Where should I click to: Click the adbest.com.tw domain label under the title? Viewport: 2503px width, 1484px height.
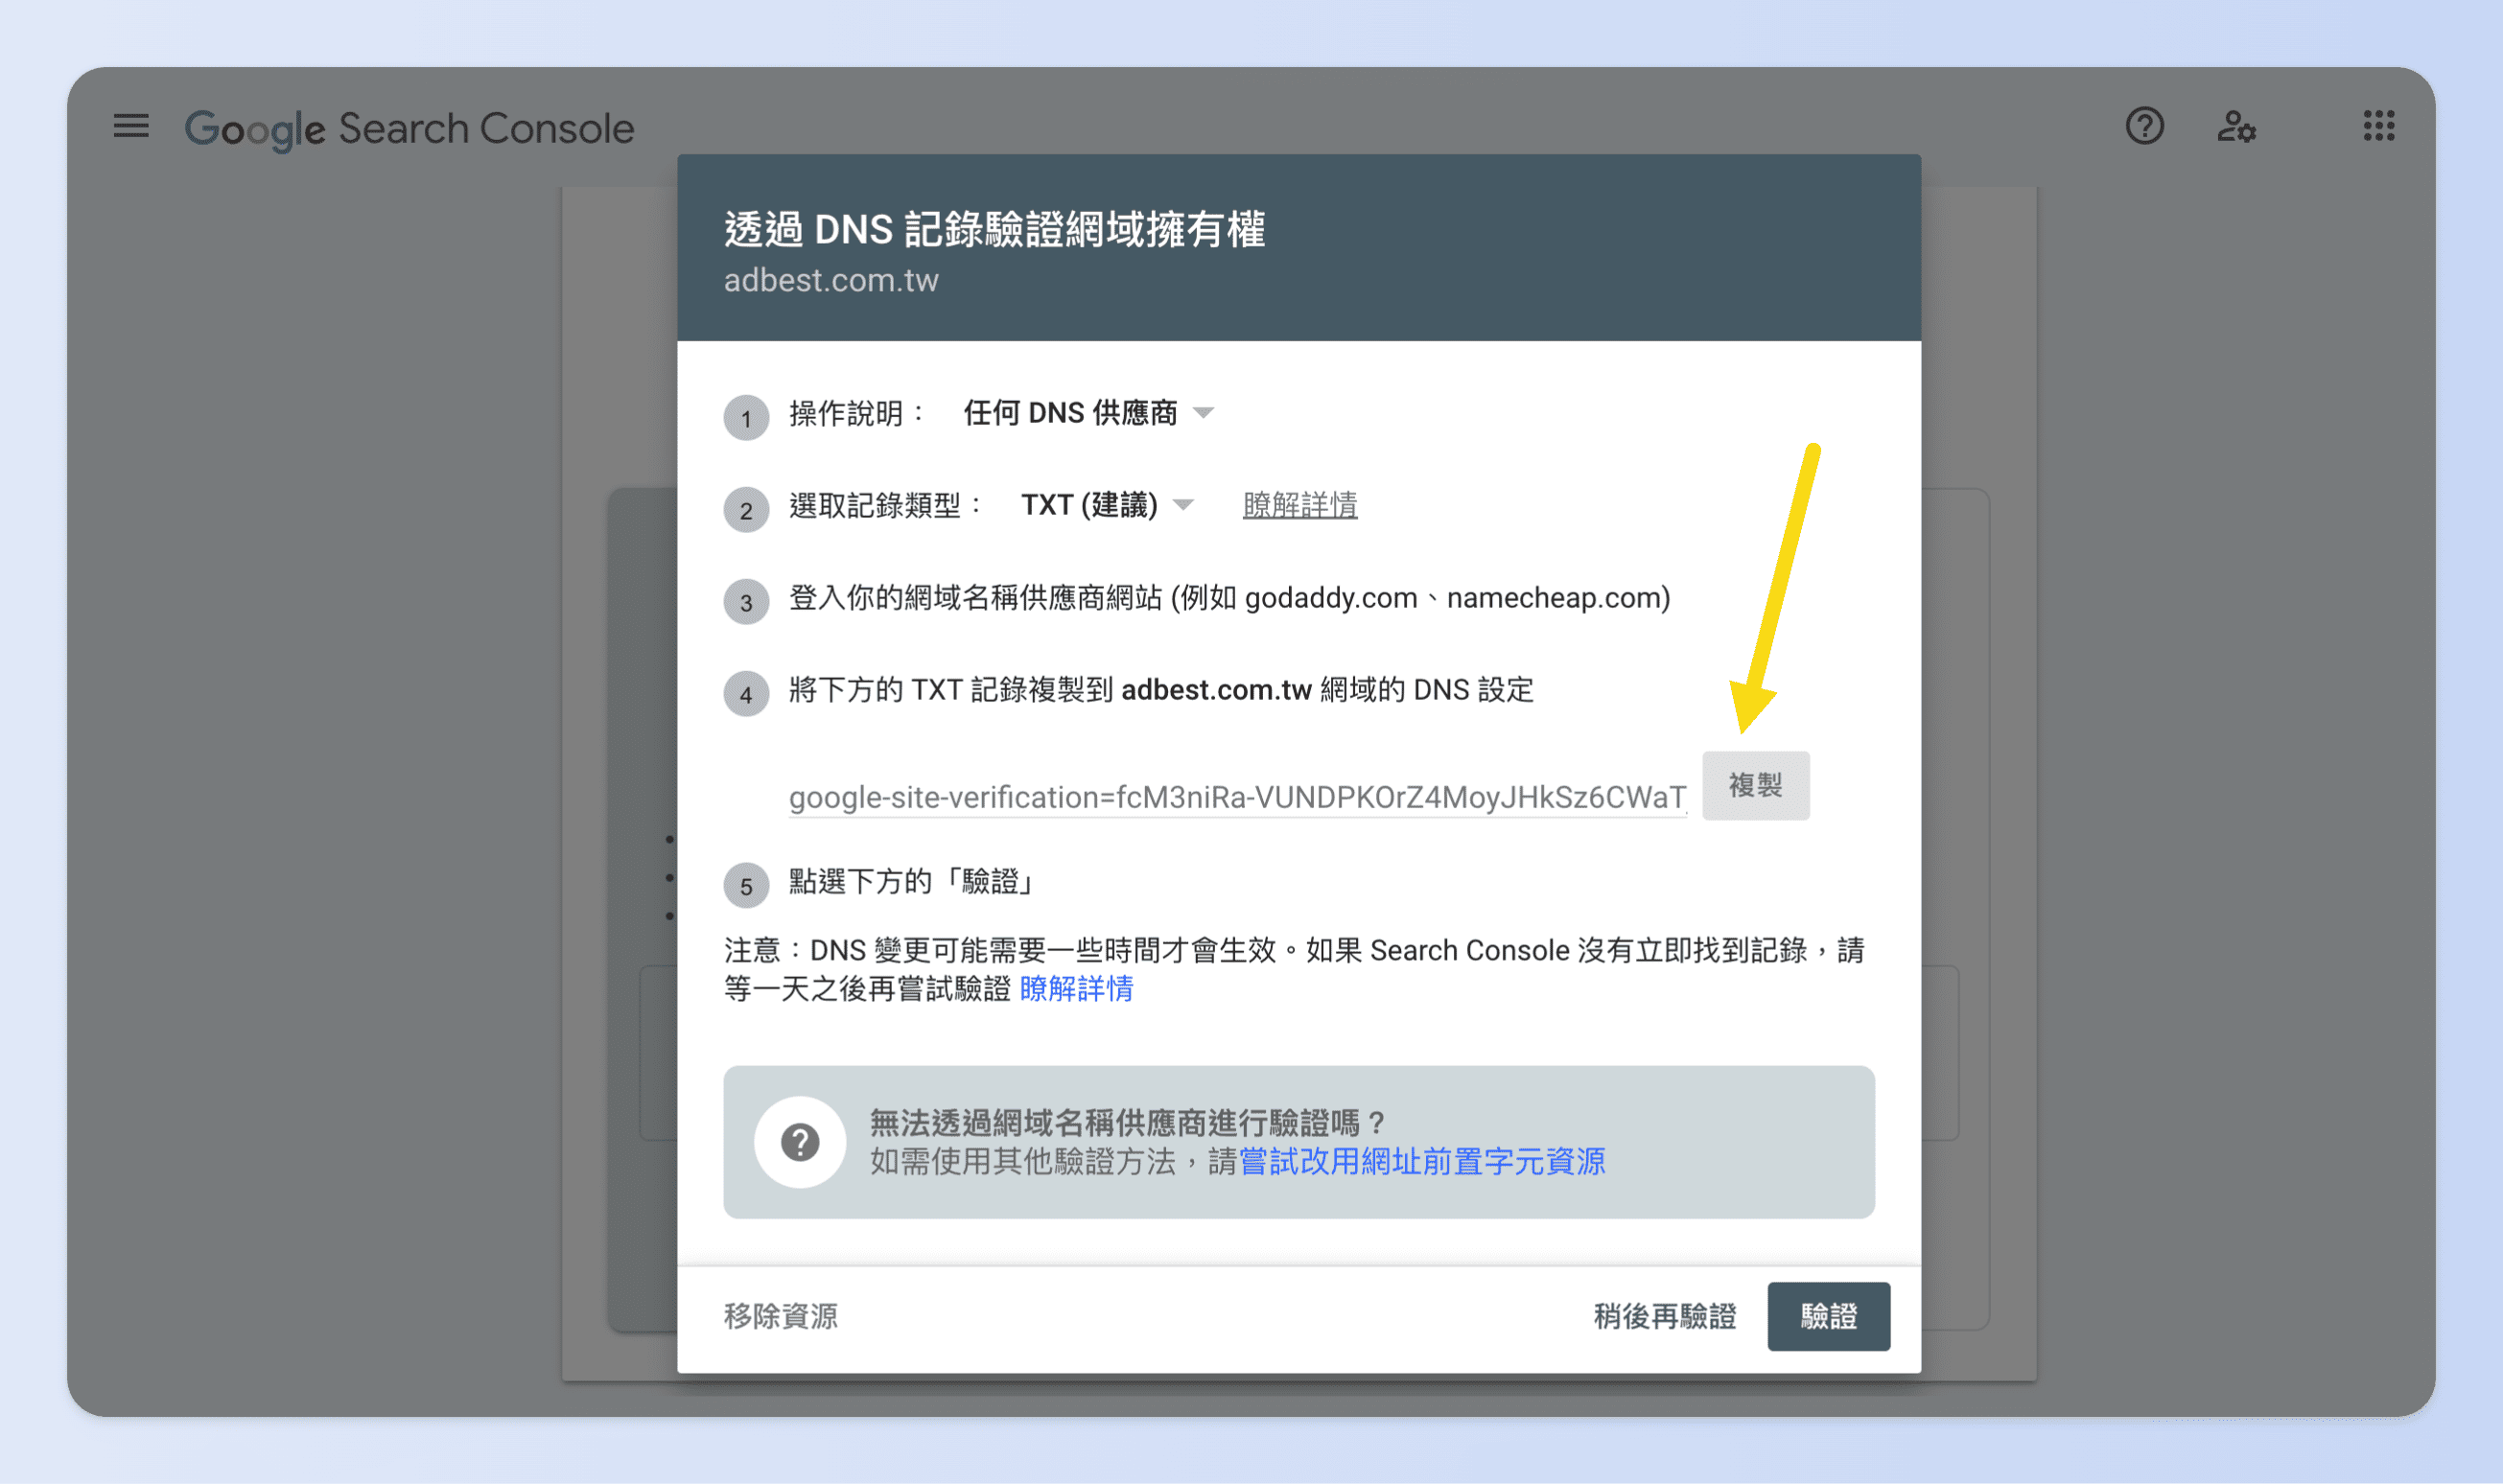pos(831,281)
